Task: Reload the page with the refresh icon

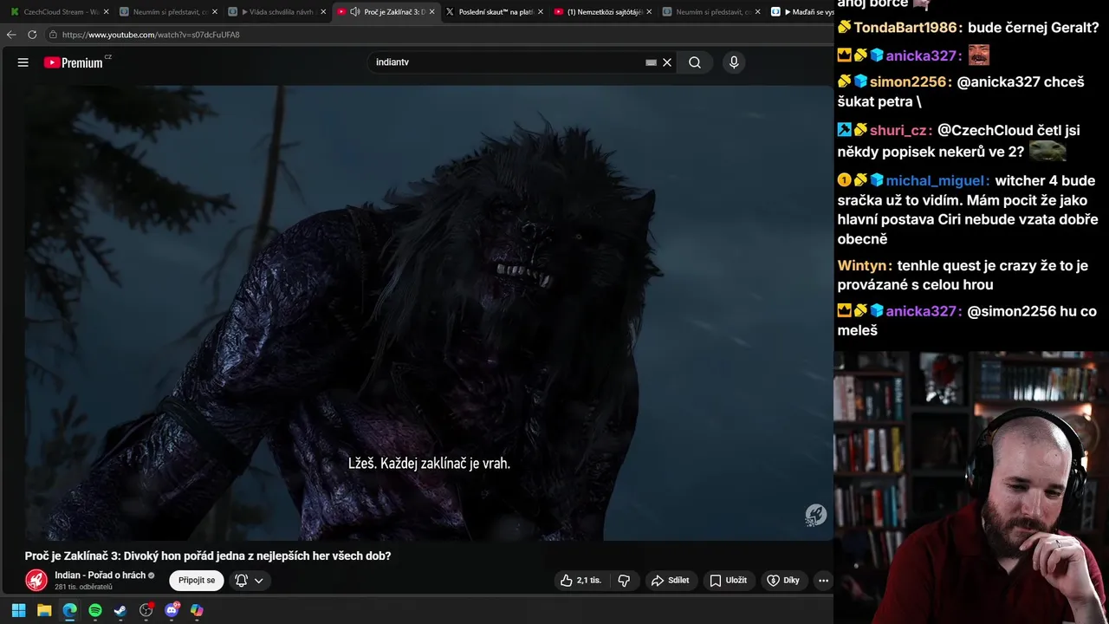Action: click(32, 35)
